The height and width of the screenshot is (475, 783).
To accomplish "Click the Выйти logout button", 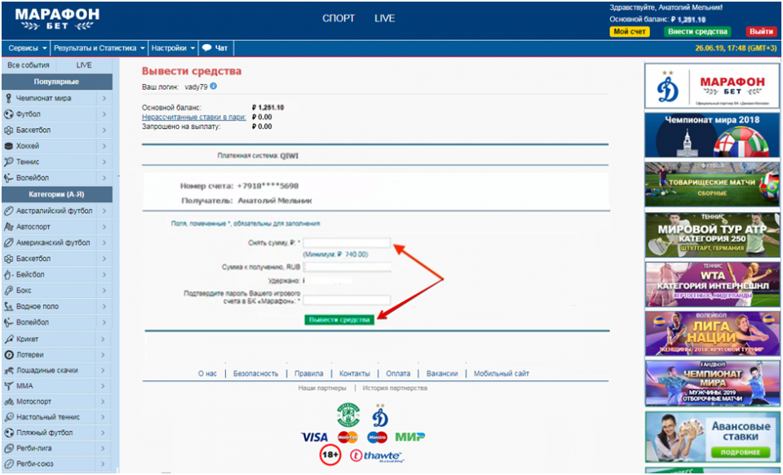I will [x=760, y=32].
